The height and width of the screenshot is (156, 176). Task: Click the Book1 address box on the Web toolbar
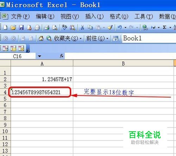(149, 38)
